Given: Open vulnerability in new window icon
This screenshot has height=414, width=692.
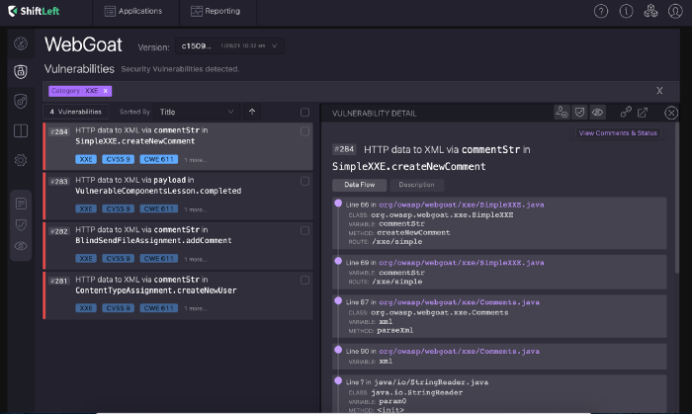Looking at the screenshot, I should (643, 113).
